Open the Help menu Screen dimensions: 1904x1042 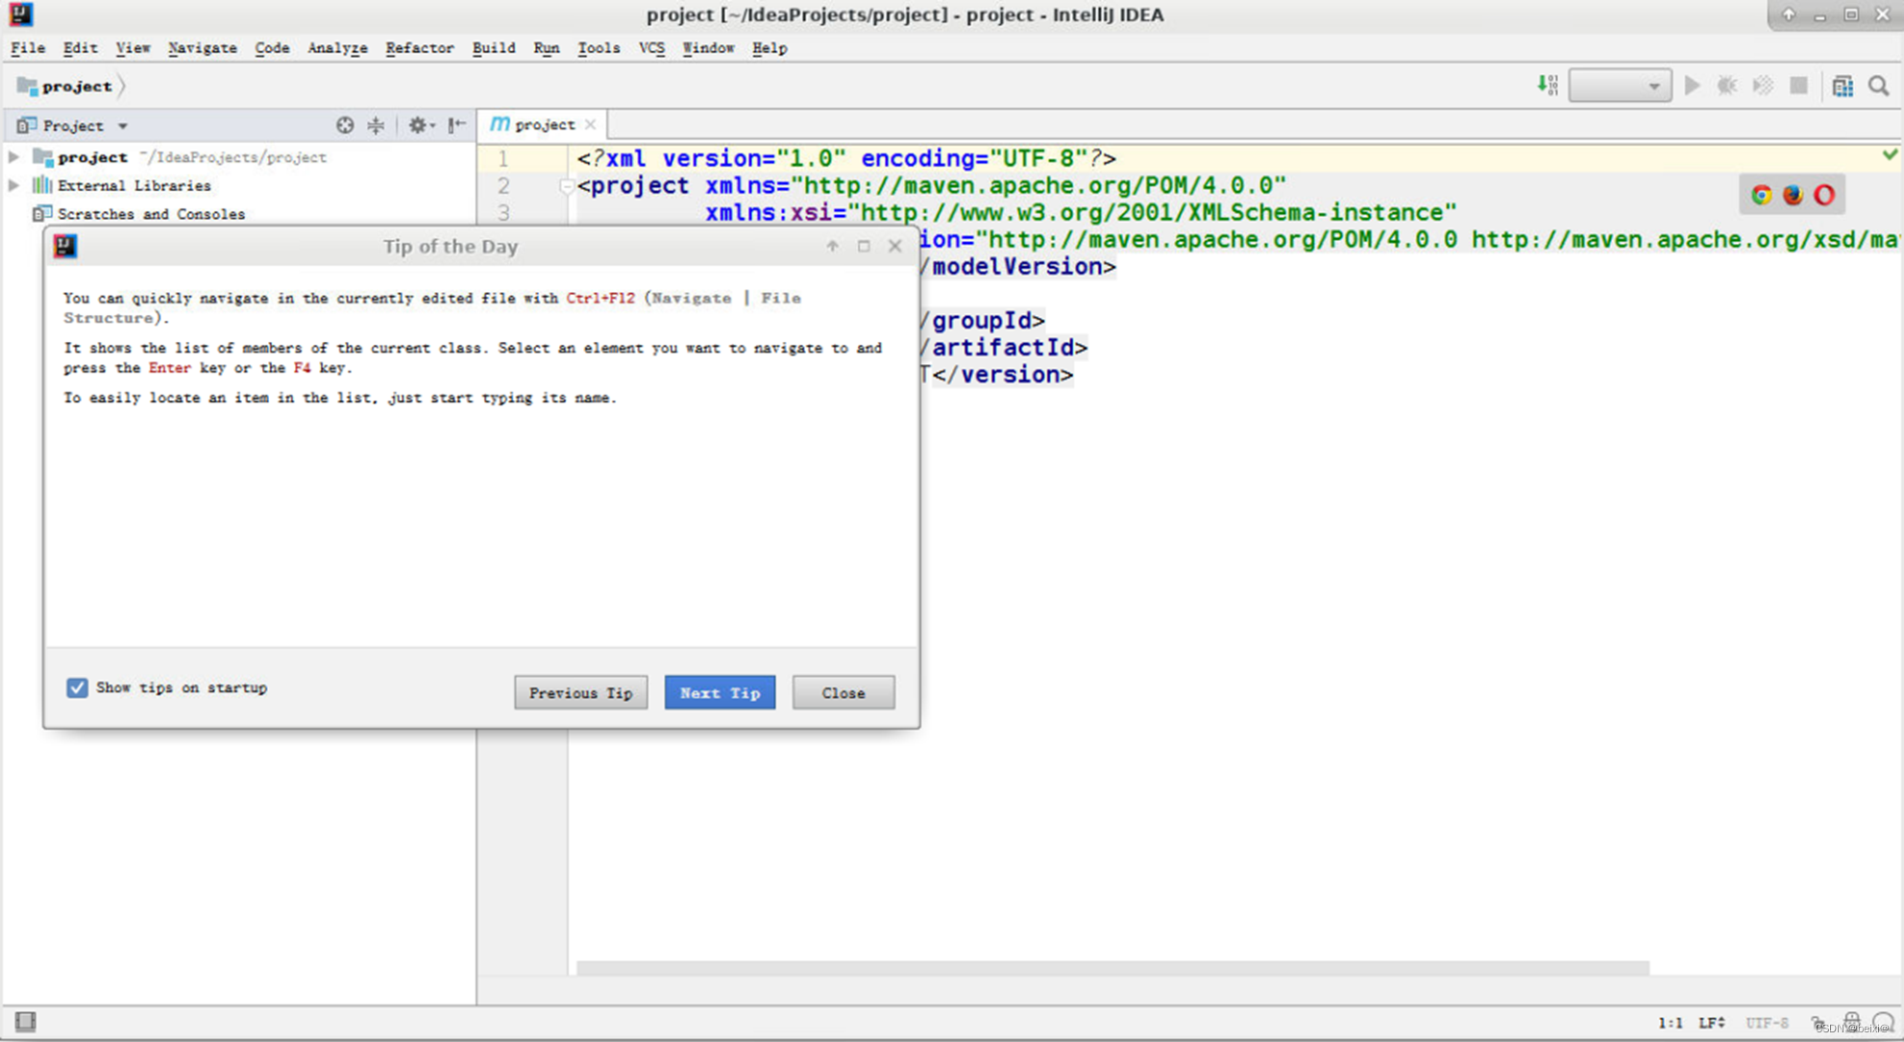[x=769, y=48]
